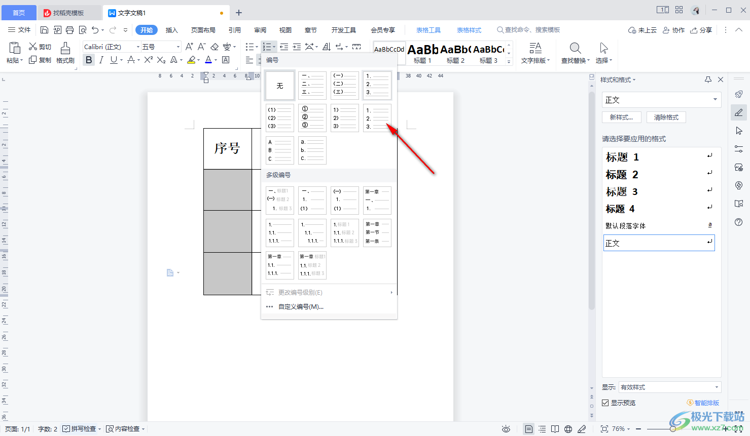Open the text layout tool icon
This screenshot has width=750, height=436.
535,48
